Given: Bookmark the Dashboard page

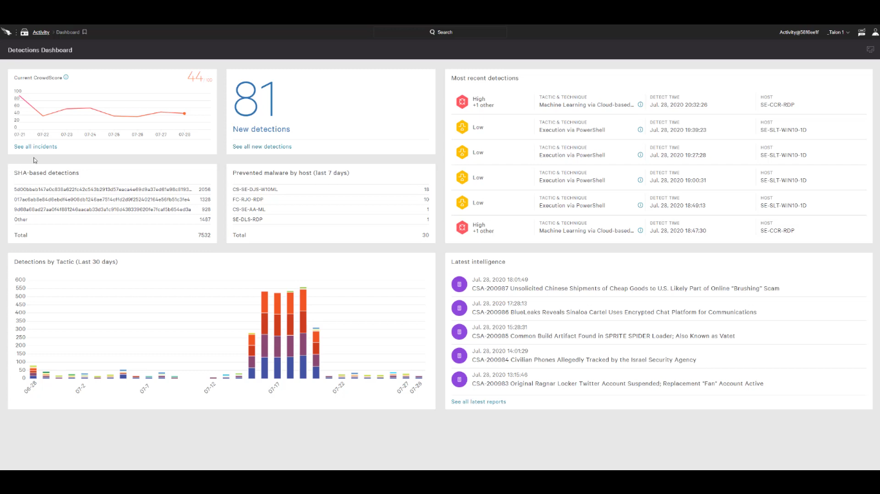Looking at the screenshot, I should point(84,32).
